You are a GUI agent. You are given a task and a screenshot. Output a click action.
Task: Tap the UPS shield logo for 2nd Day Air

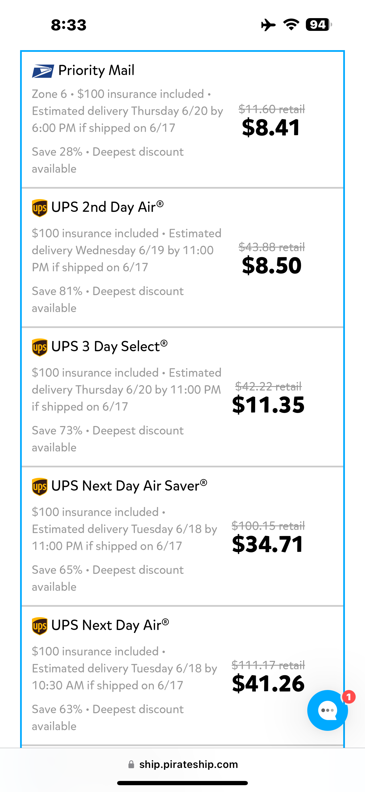pos(40,208)
